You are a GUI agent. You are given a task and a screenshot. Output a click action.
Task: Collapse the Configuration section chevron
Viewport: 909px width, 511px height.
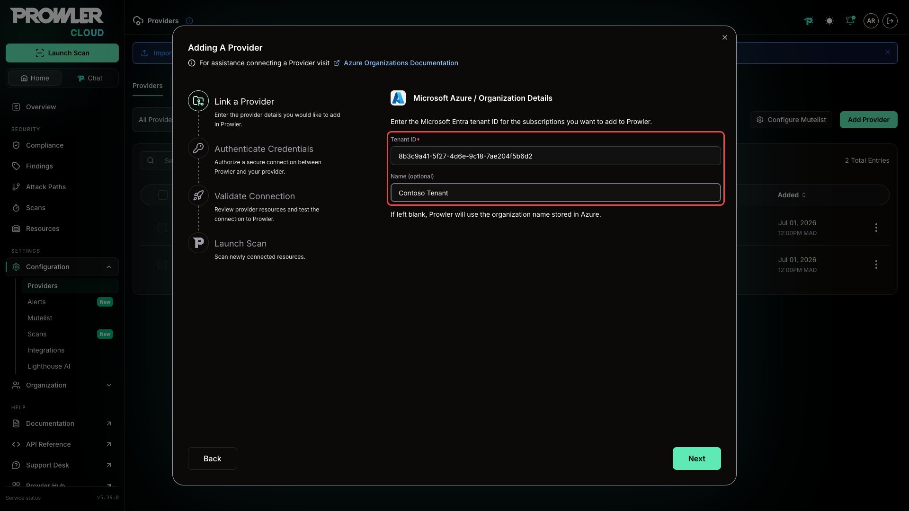click(109, 267)
